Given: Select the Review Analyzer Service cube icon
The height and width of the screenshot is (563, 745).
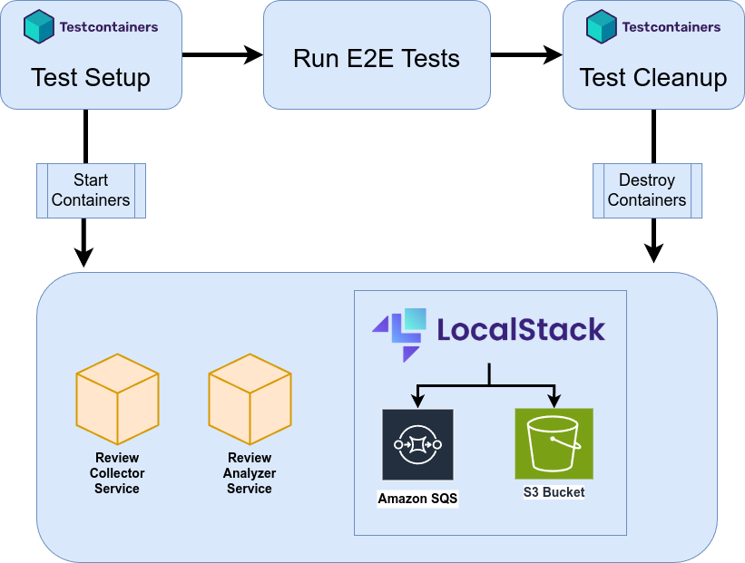Looking at the screenshot, I should (250, 399).
